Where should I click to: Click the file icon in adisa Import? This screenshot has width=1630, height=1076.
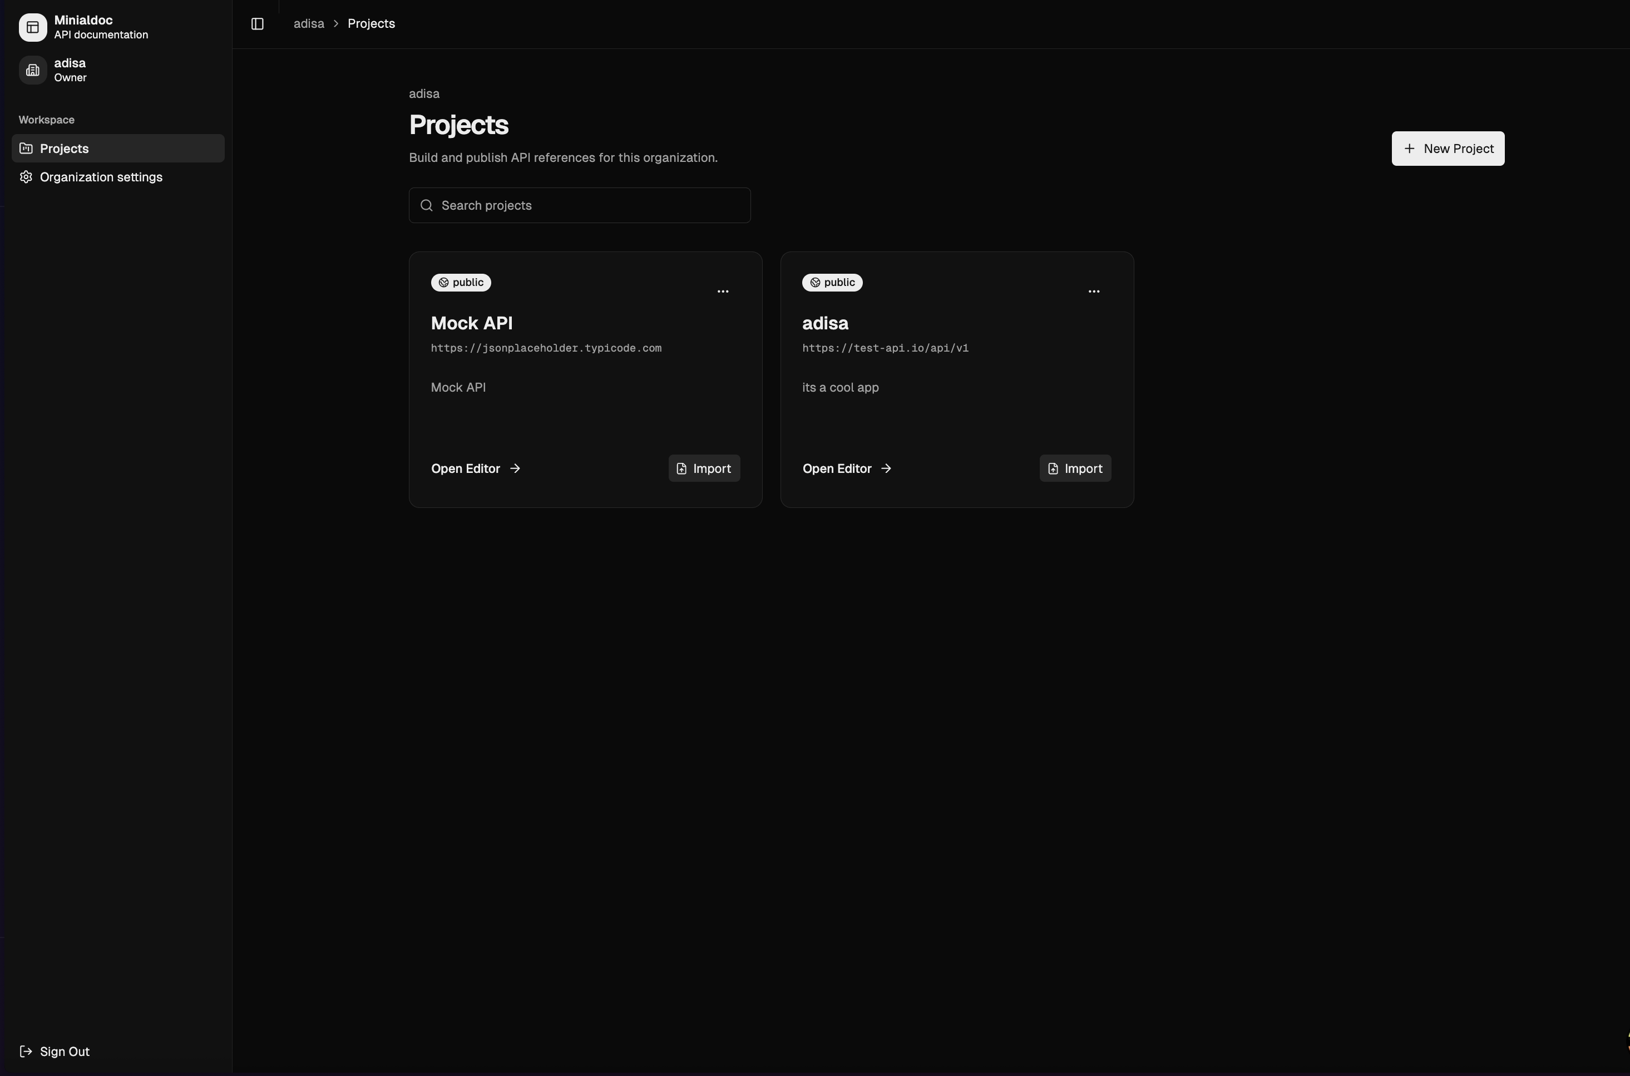[x=1053, y=468]
